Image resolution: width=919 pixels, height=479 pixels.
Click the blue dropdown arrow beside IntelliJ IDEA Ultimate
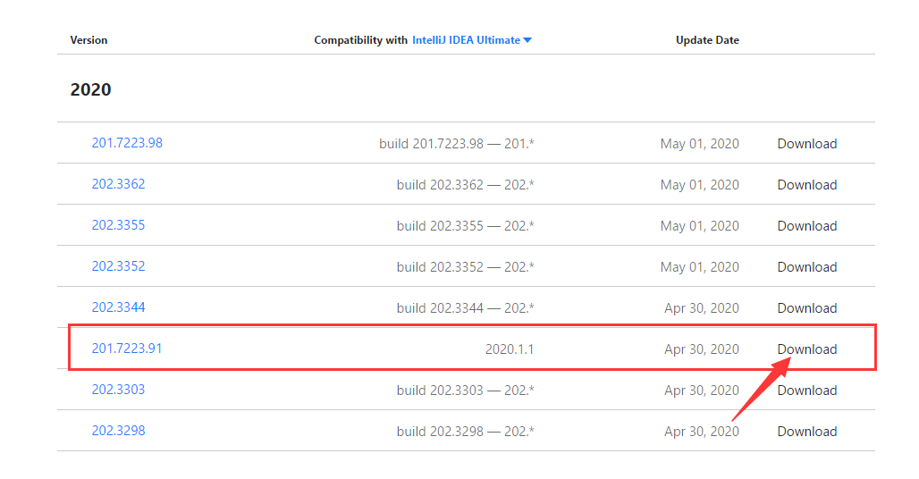click(x=527, y=40)
